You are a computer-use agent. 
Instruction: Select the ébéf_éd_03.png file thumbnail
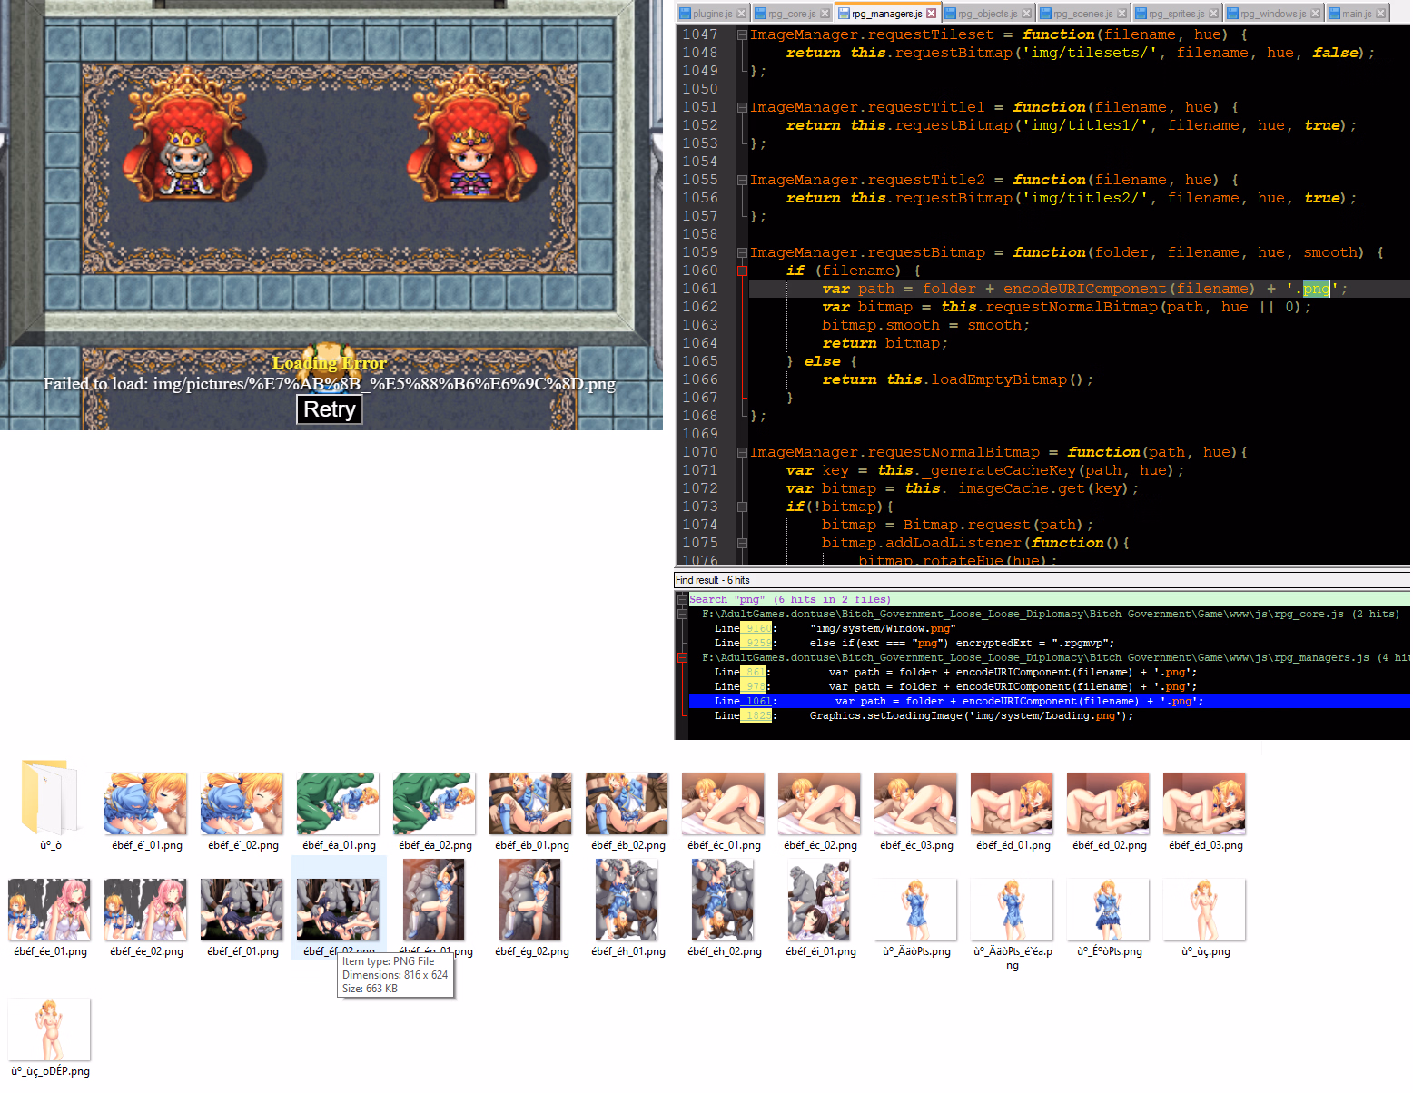[1205, 803]
